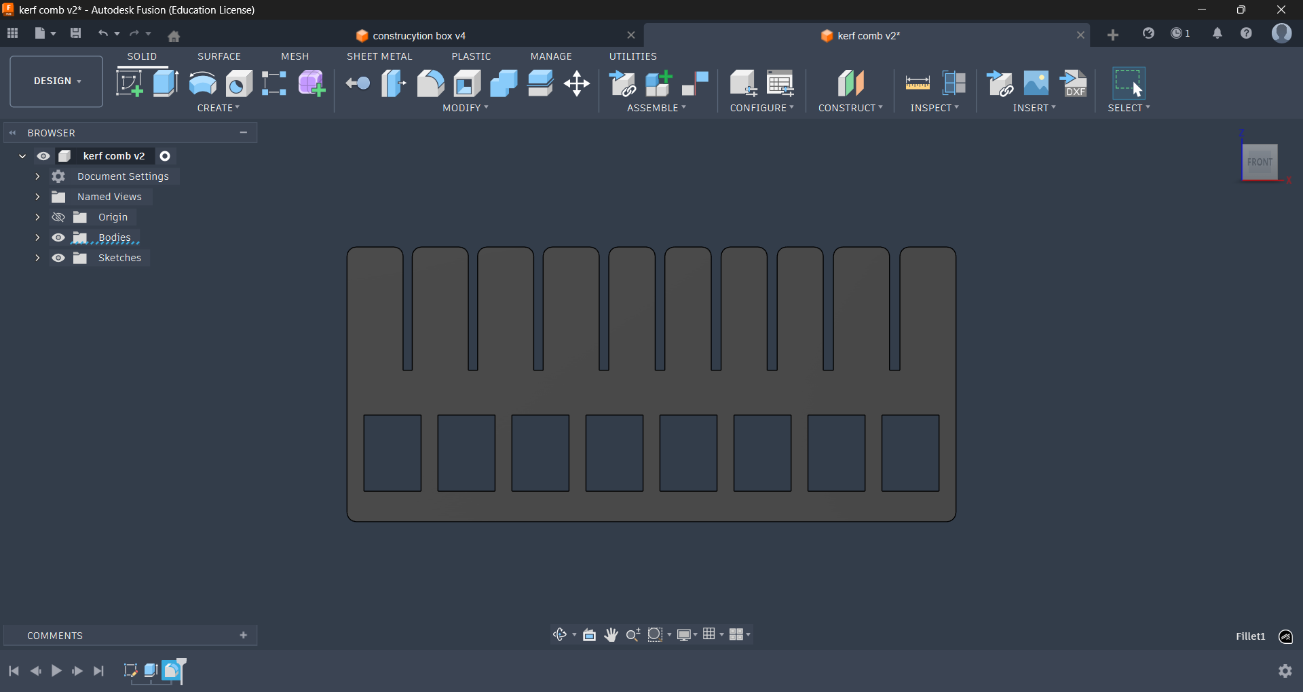Open the Change Parameters table
Image resolution: width=1303 pixels, height=692 pixels.
(x=780, y=83)
